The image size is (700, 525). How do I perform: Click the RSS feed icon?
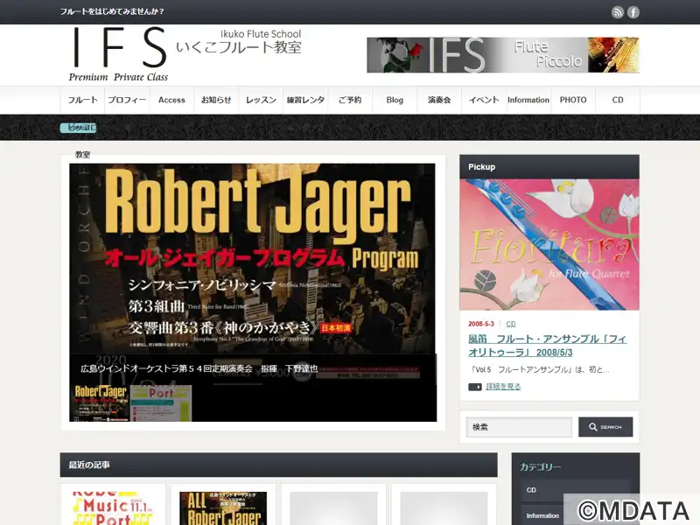pos(618,12)
